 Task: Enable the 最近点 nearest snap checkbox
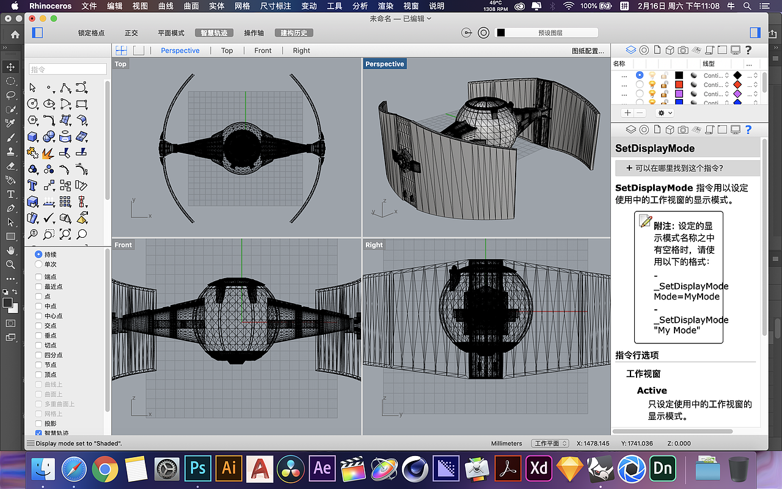coord(39,287)
